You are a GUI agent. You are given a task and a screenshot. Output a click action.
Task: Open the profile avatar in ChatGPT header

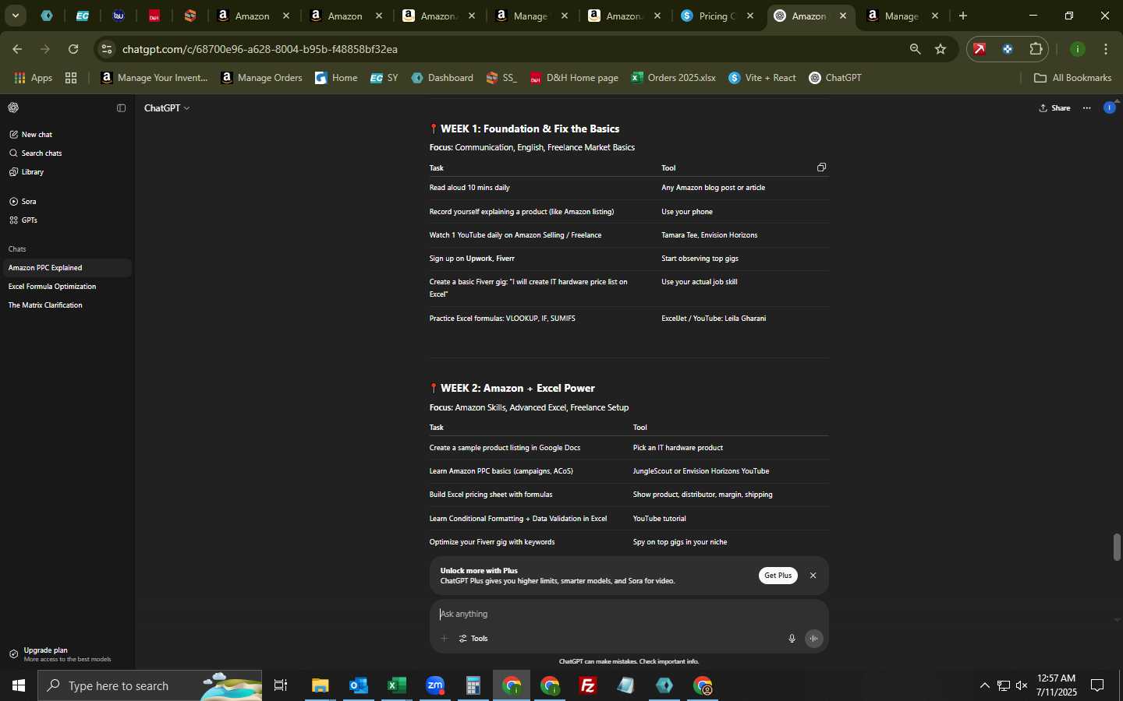pyautogui.click(x=1109, y=107)
